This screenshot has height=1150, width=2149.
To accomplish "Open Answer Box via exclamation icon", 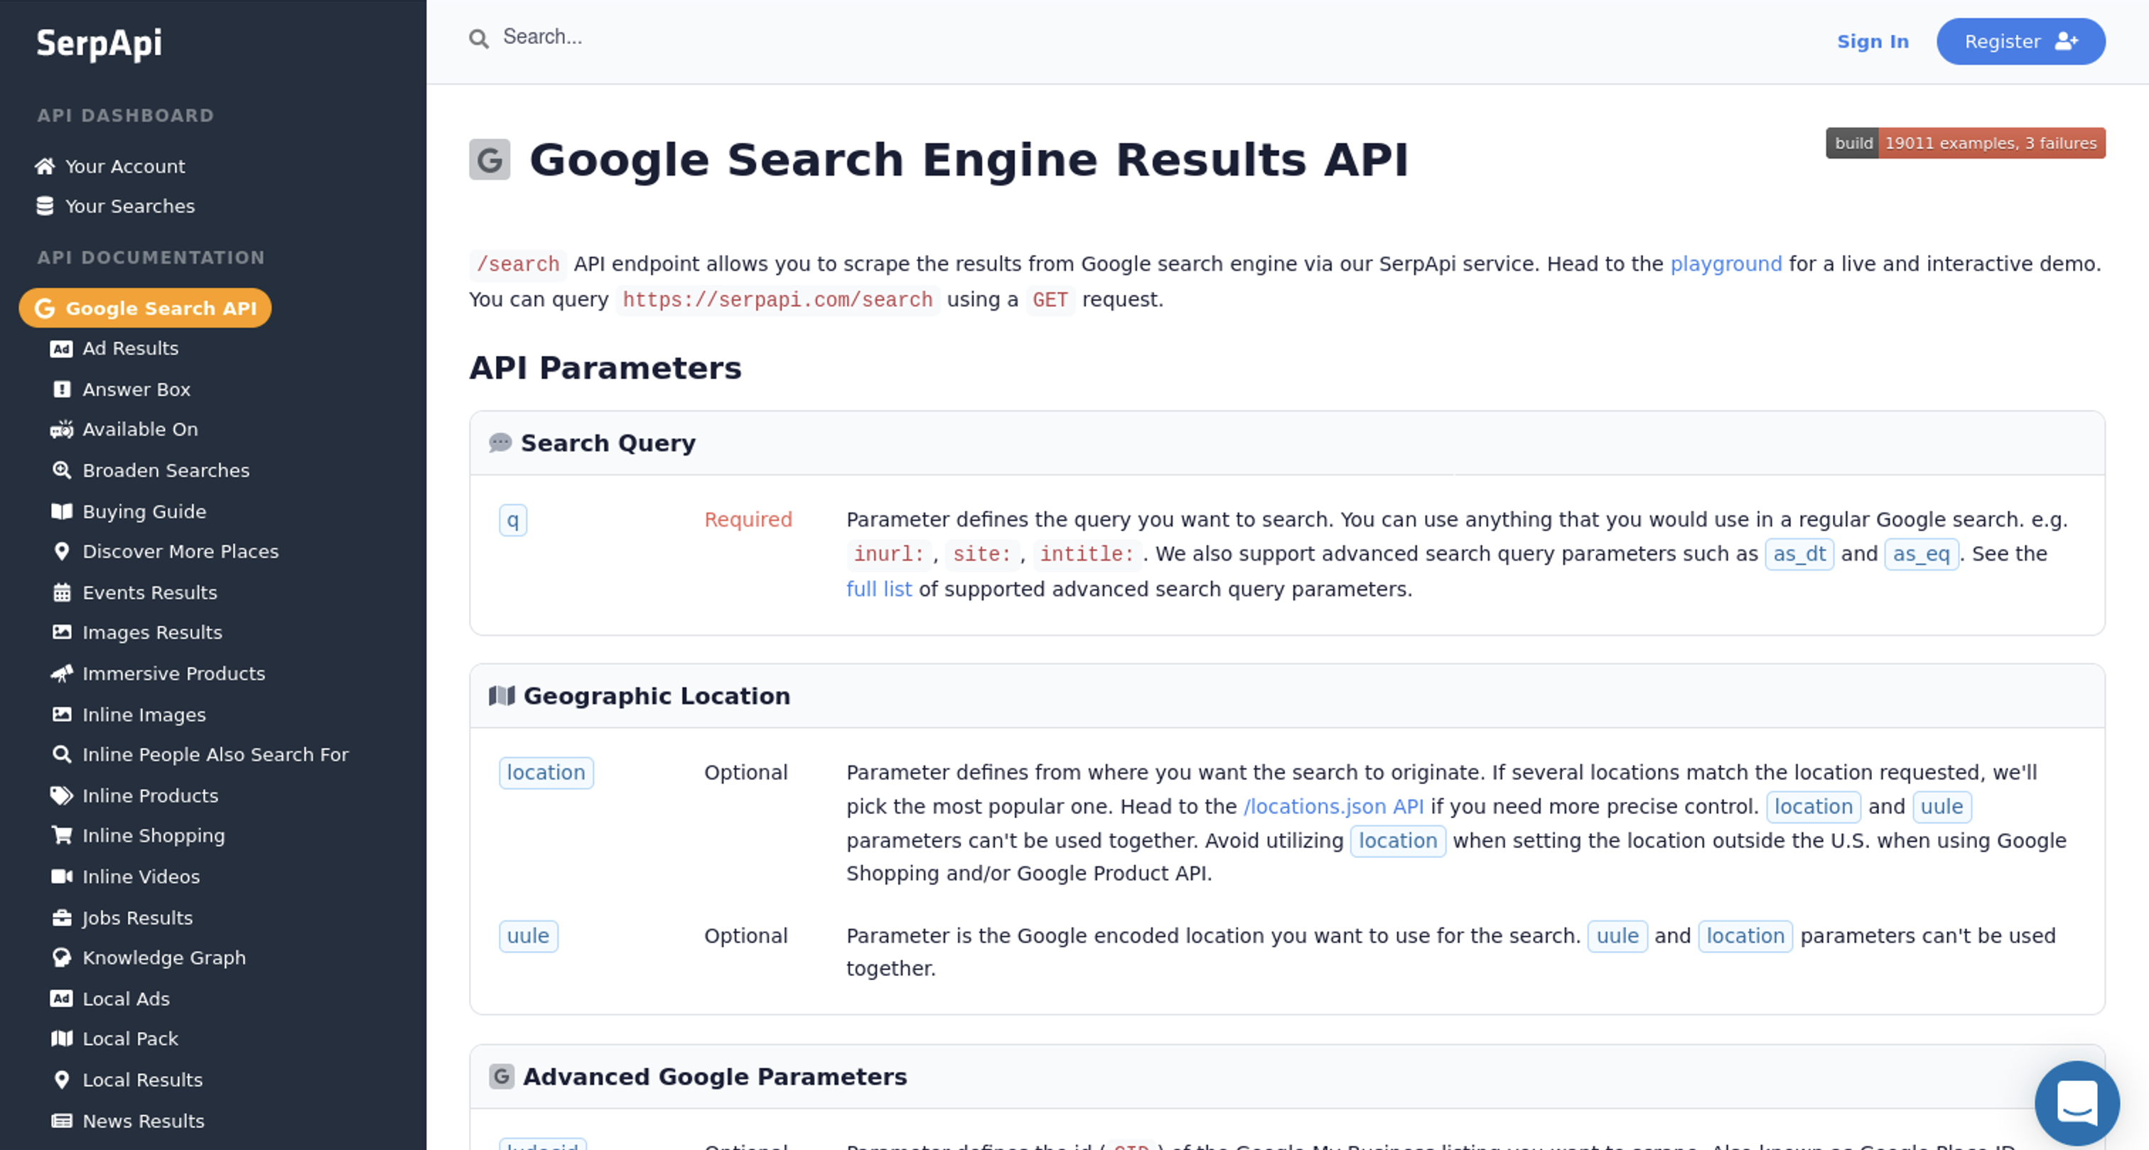I will [x=62, y=389].
